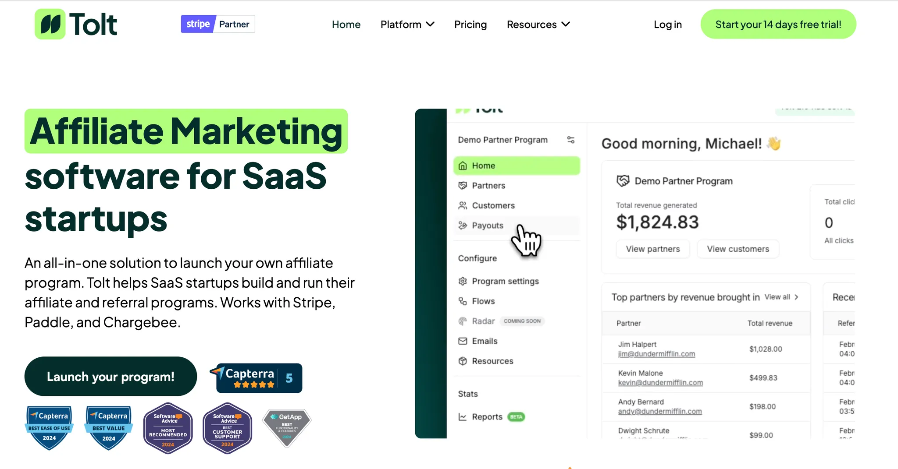Viewport: 898px width, 469px height.
Task: Click the View all chevron arrow
Action: pos(797,297)
